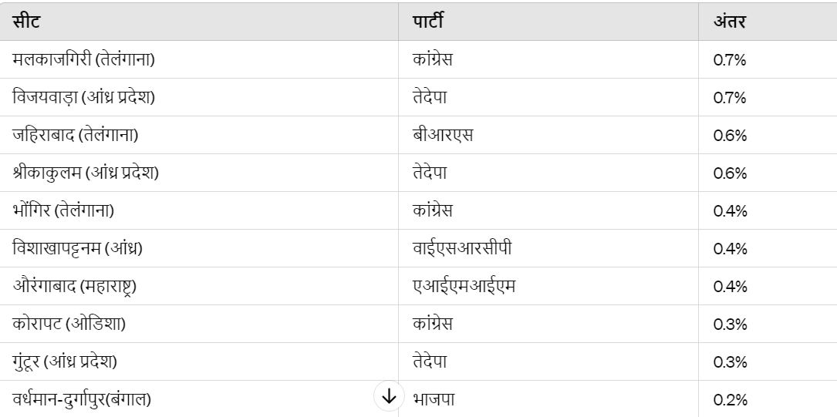Click the विजयवाड़ा (आंध्र प्रदेश) cell
Viewport: 837px width, 417px height.
coord(199,98)
